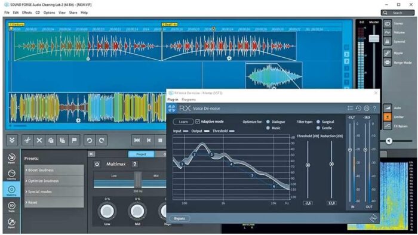The height and width of the screenshot is (235, 418).
Task: Open the Share menu
Action: (73, 13)
